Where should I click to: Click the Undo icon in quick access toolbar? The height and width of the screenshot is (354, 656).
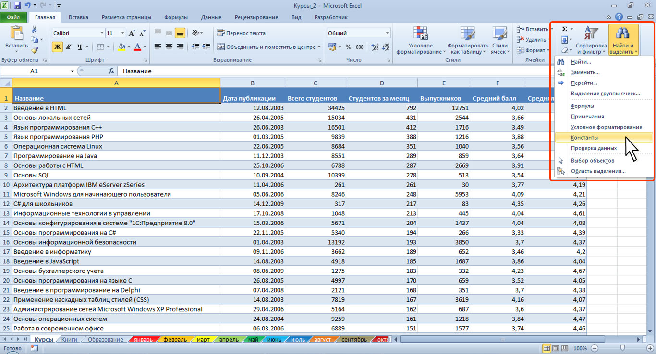click(28, 6)
